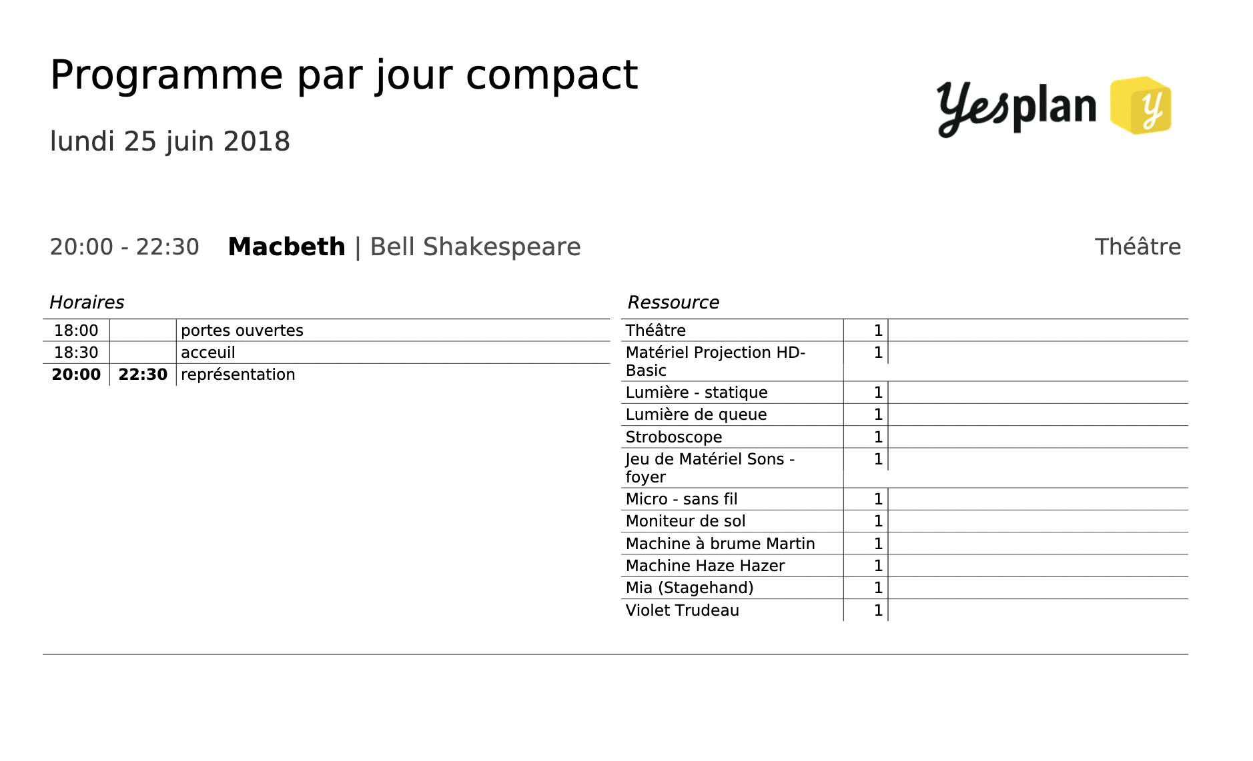Click the Micro - sans fil resource

pyautogui.click(x=681, y=499)
